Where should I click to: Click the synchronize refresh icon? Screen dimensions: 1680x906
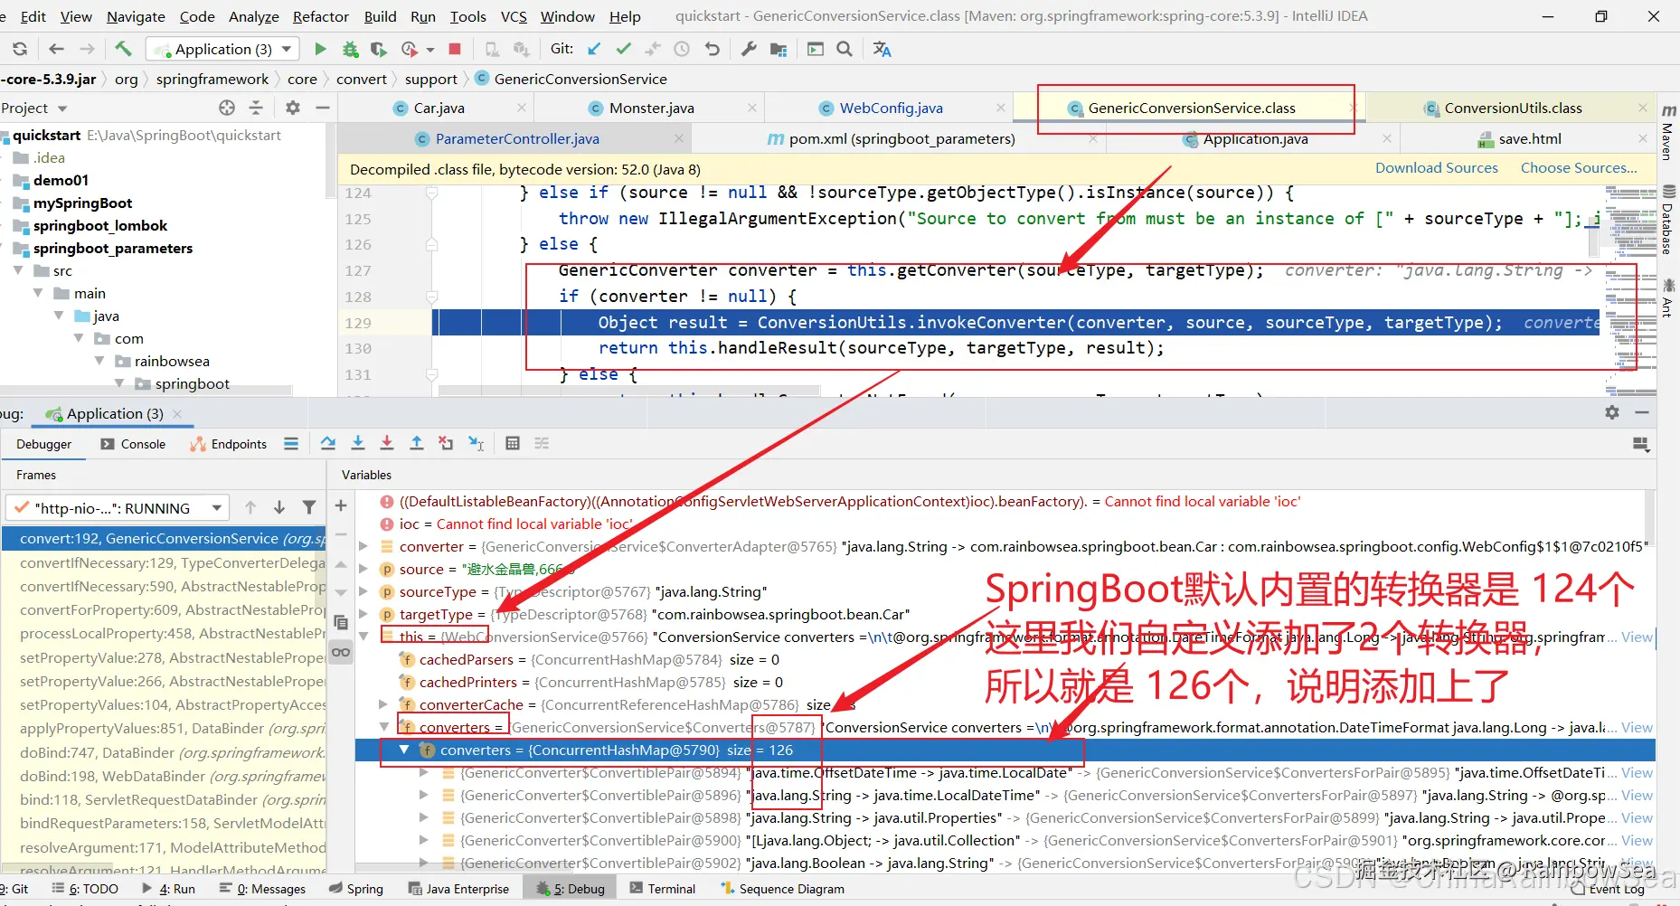[20, 49]
